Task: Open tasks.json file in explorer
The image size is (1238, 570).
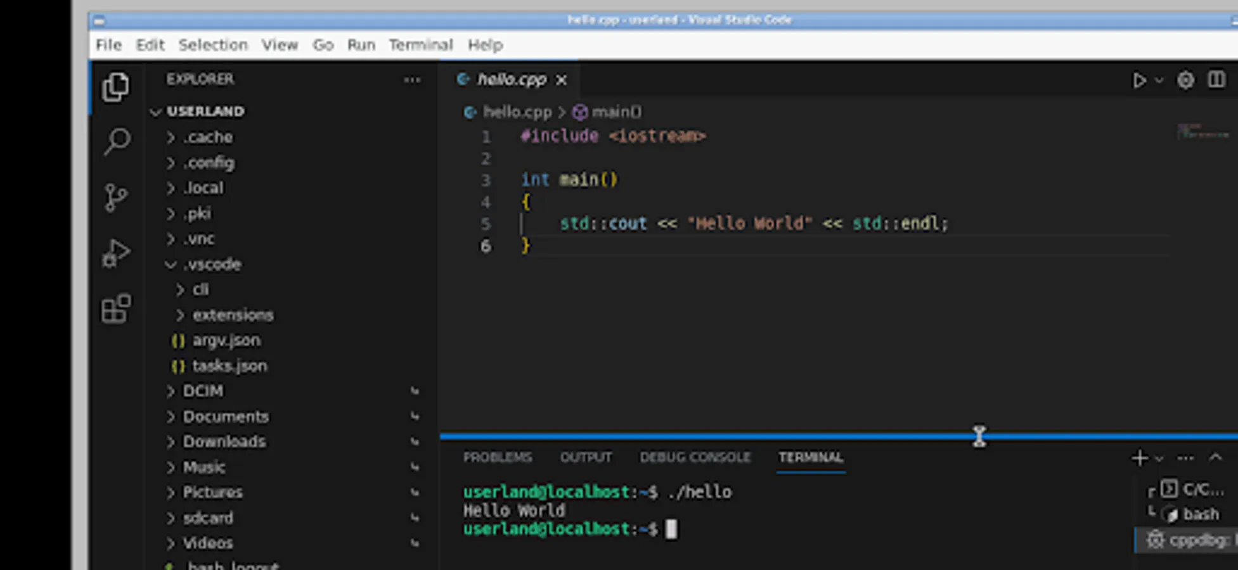Action: (229, 366)
